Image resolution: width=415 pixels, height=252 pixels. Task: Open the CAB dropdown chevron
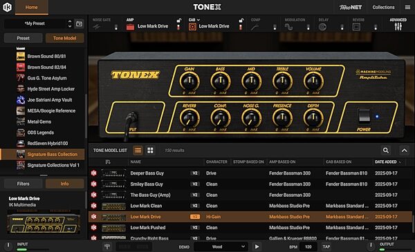pos(199,20)
